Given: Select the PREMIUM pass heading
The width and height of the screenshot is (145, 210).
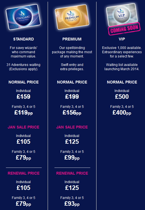Looking at the screenshot, I should point(72,39).
